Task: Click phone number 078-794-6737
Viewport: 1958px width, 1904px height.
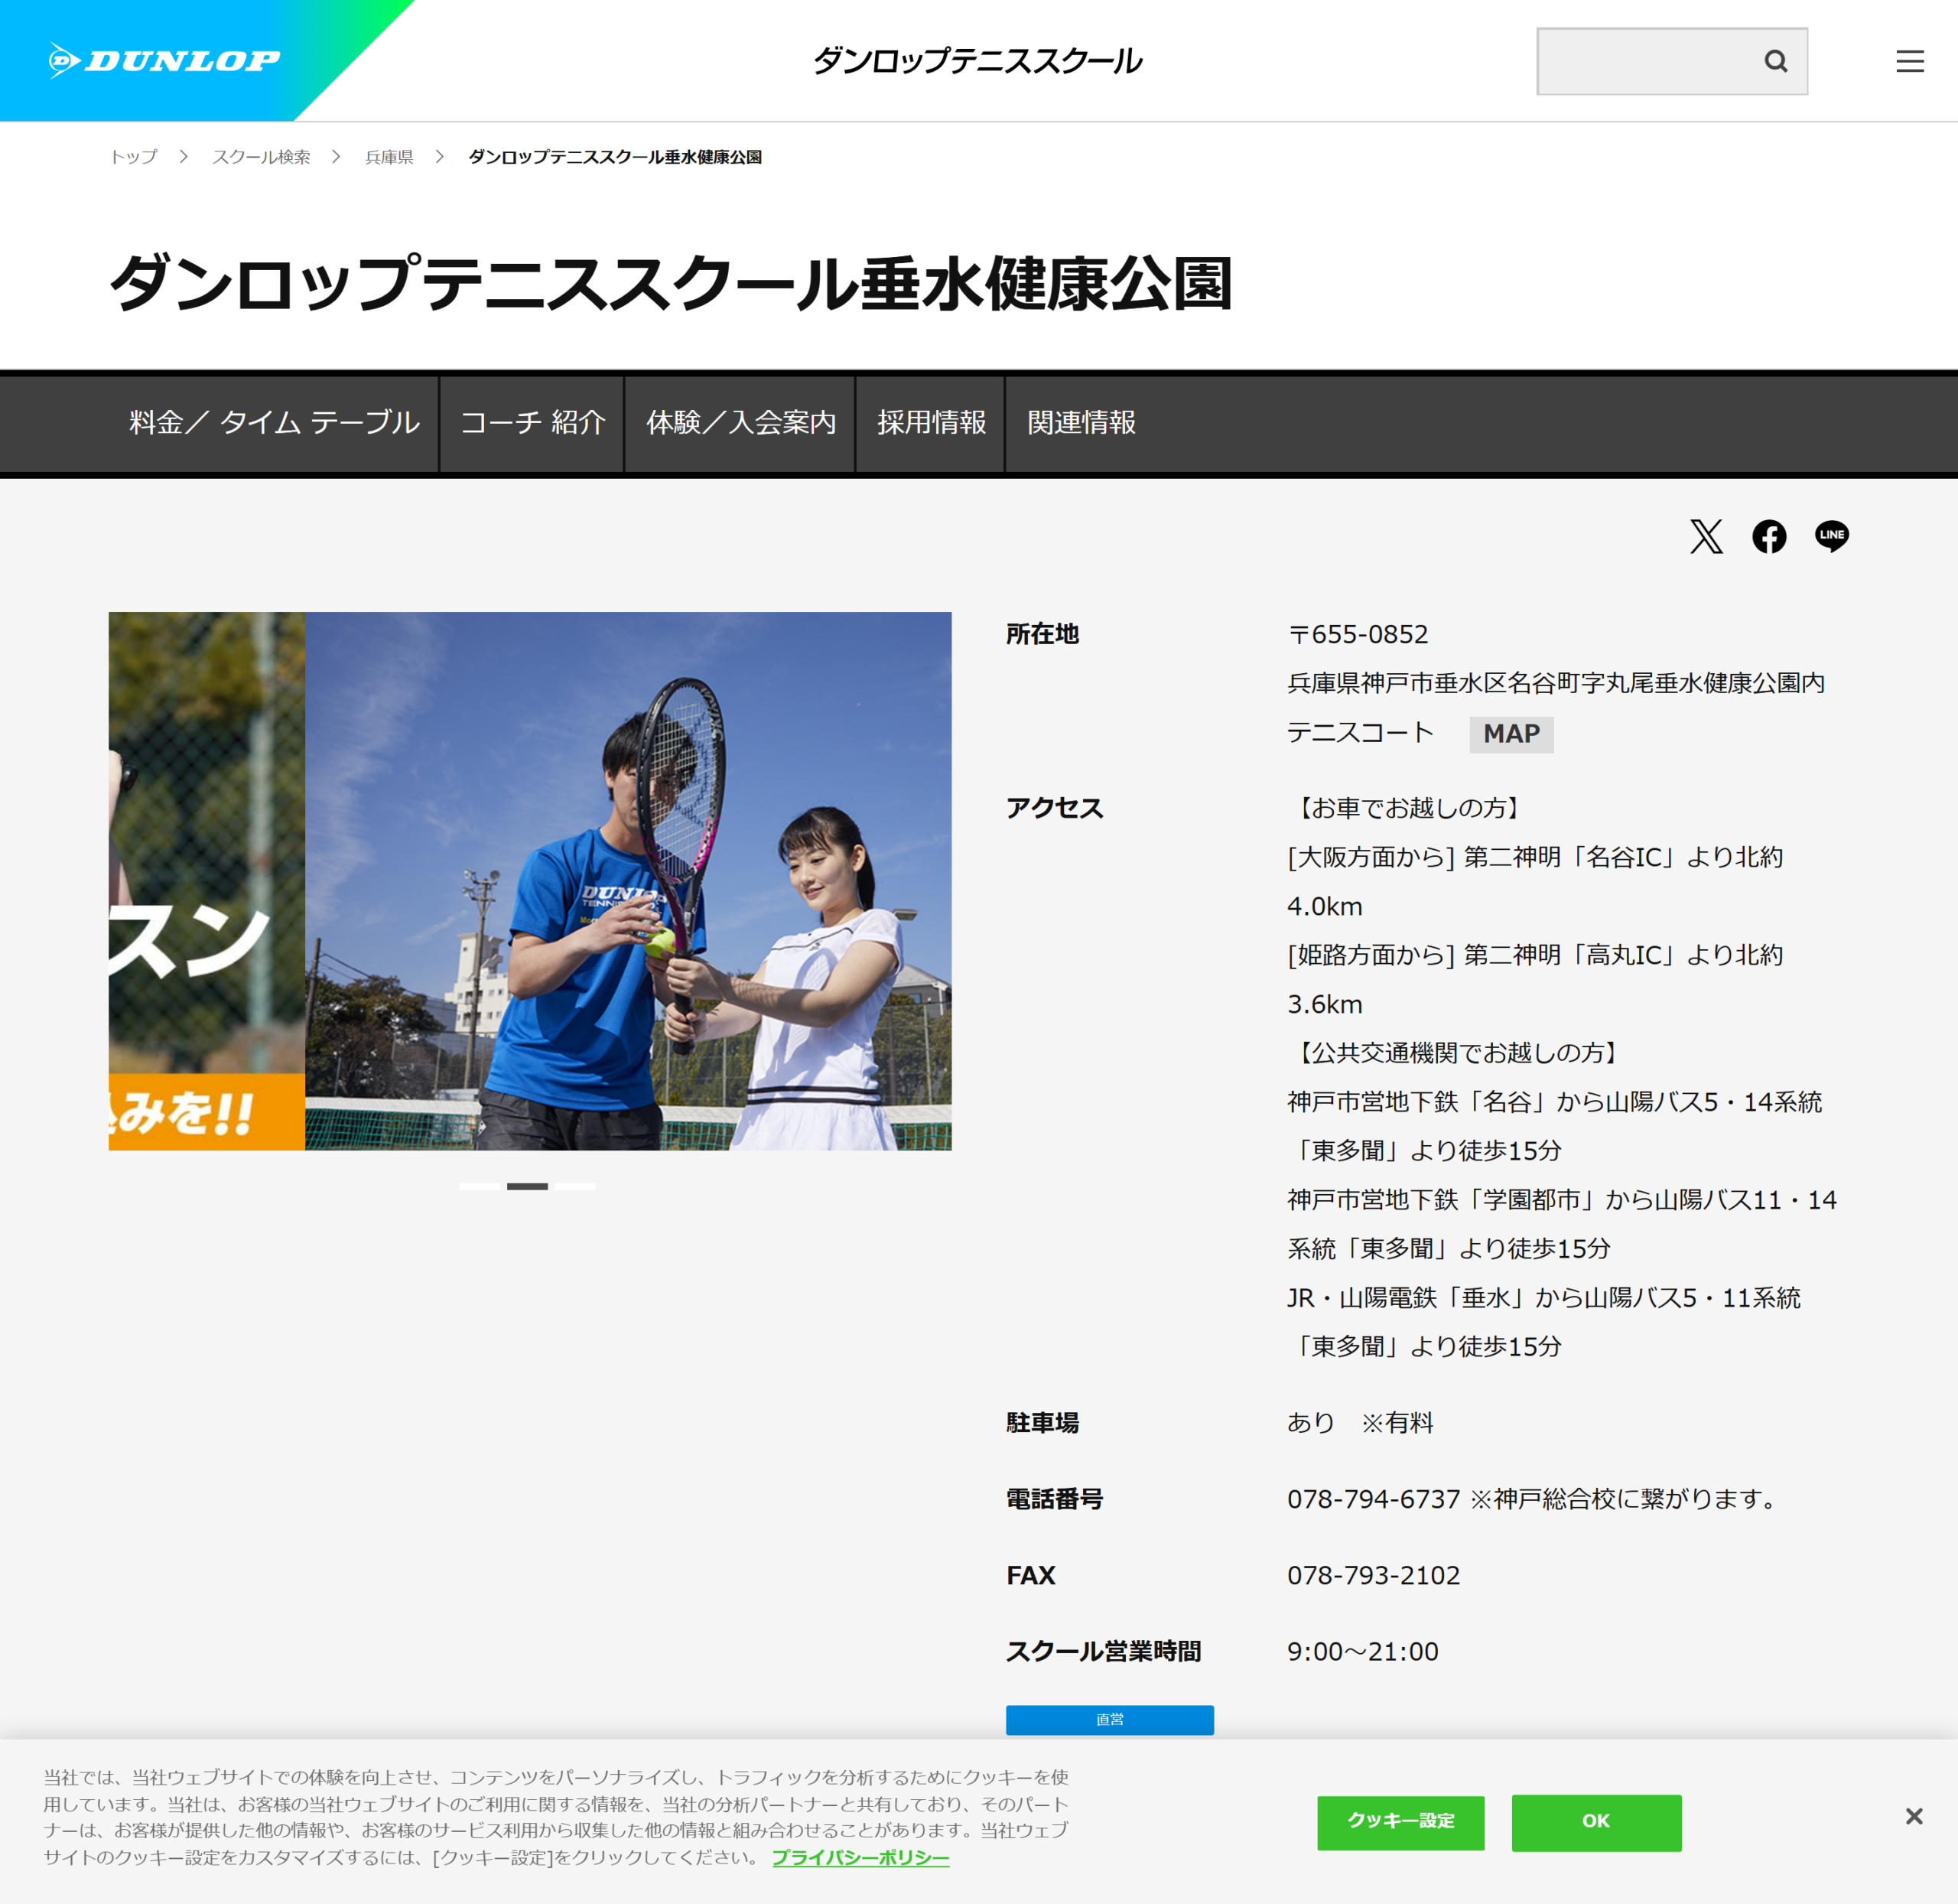Action: click(x=1373, y=1499)
